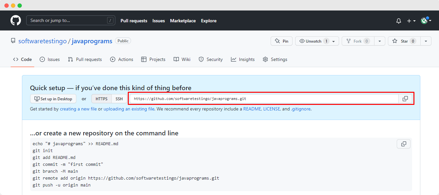Viewport: 439px width, 195px height.
Task: Click the create a new repository heading
Action: (x=104, y=133)
